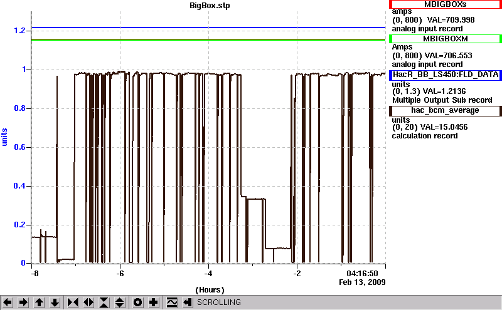Click the VAL=1.2136 readout
The image size is (502, 310).
444,91
